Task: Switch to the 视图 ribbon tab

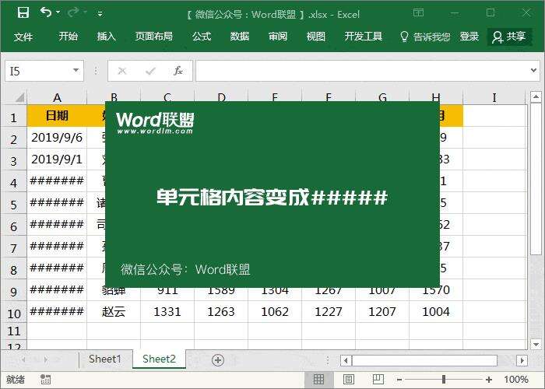Action: tap(315, 37)
